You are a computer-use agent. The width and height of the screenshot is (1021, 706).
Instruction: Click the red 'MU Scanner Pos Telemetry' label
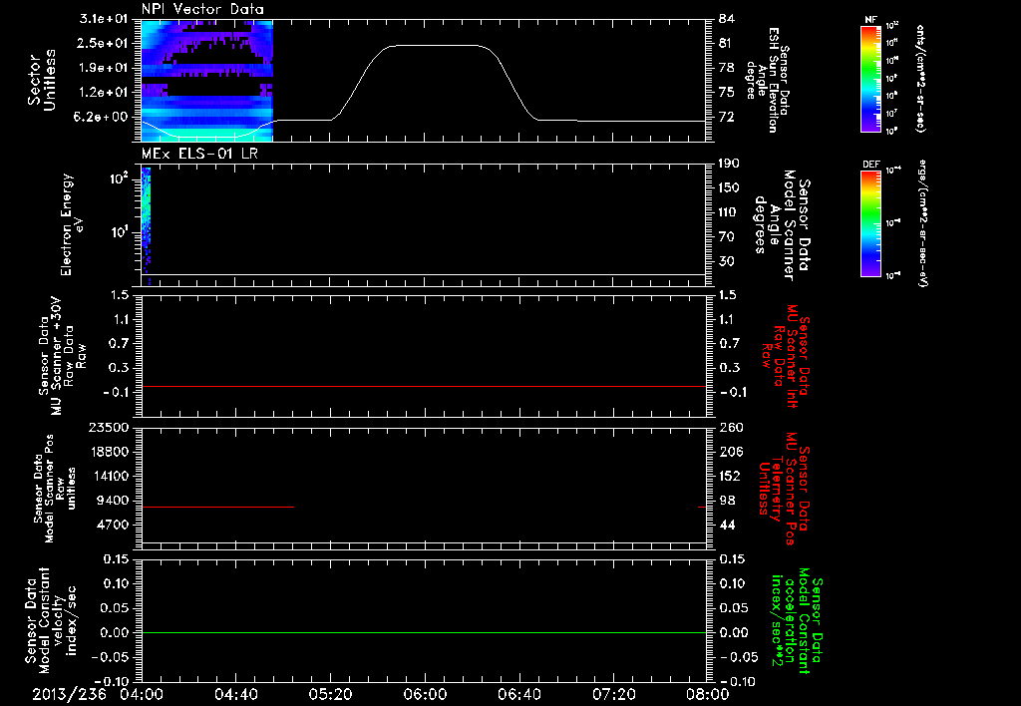click(x=784, y=489)
